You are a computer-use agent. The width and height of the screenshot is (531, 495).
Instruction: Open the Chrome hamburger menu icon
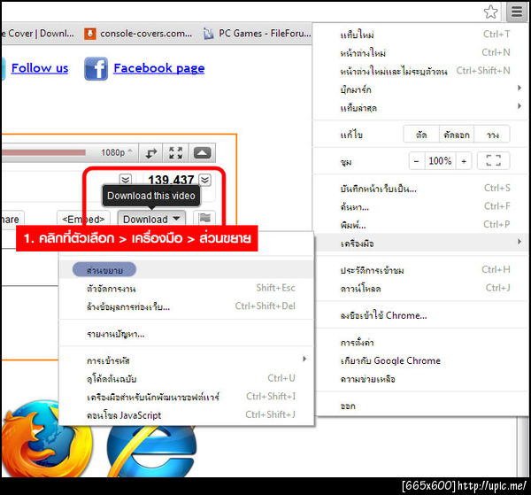(517, 12)
